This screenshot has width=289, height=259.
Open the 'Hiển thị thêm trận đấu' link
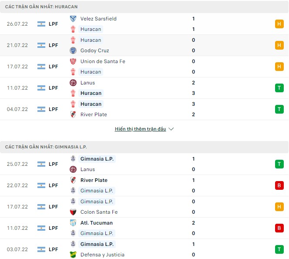pyautogui.click(x=140, y=129)
